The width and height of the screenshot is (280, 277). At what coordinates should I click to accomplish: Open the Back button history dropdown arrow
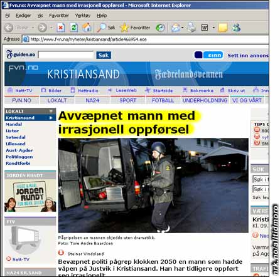pos(33,28)
